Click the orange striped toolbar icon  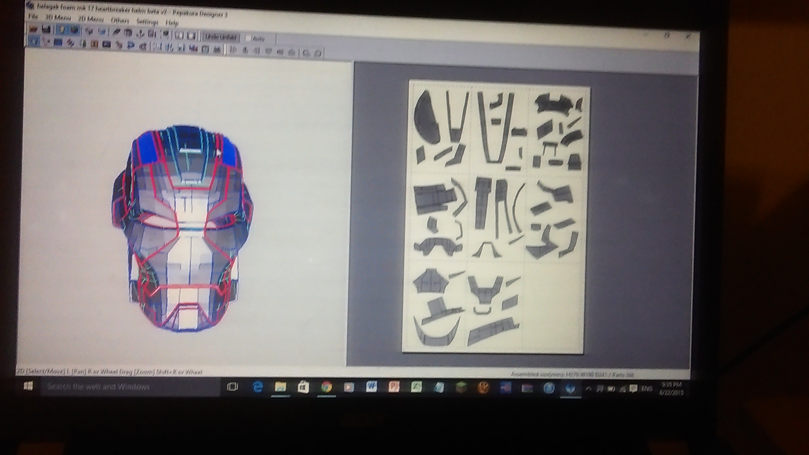pos(94,44)
